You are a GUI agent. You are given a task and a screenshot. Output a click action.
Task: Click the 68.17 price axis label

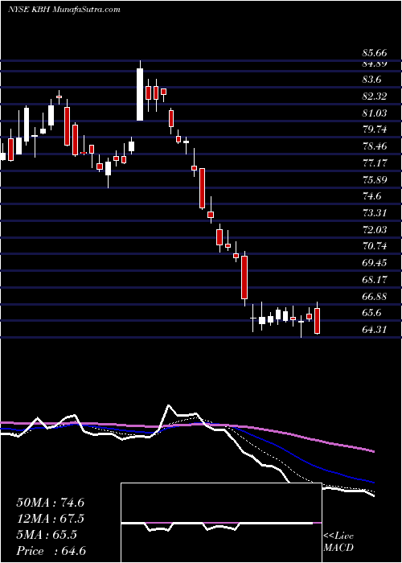375,280
